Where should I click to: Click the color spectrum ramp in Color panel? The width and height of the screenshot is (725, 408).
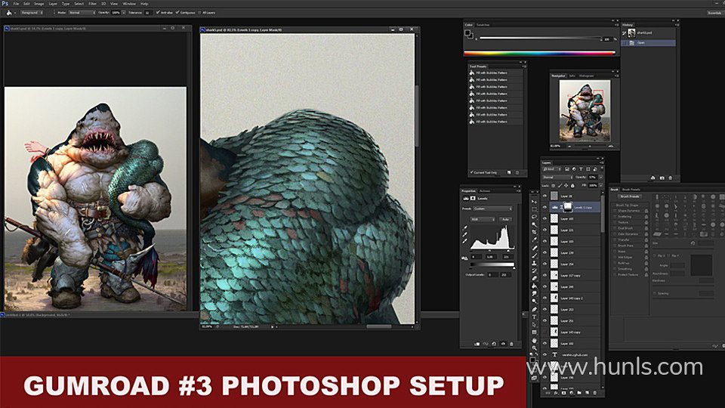coord(539,53)
